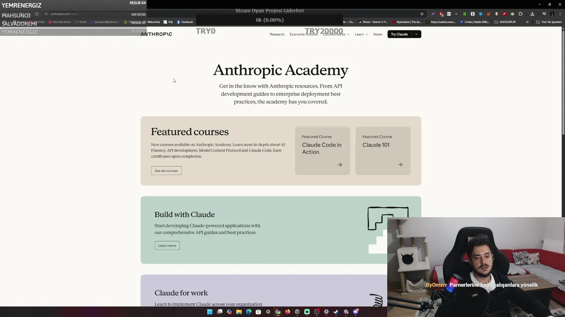This screenshot has height=317, width=565.
Task: Switch to Firefox in the taskbar
Action: click(x=287, y=312)
